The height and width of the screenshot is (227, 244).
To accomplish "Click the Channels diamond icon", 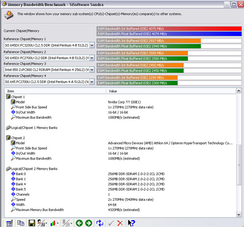I will 13,194.
